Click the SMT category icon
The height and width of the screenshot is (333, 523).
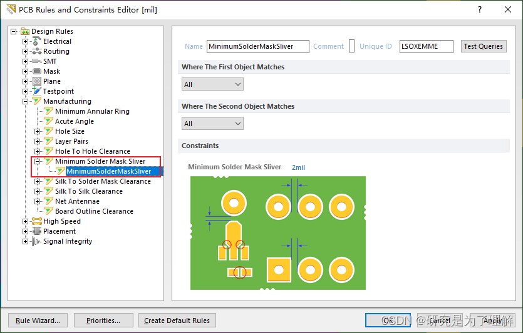click(37, 61)
